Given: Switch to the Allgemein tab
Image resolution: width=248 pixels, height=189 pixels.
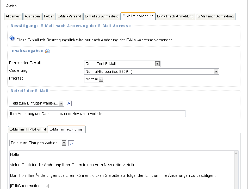Looking at the screenshot, I should pos(13,16).
